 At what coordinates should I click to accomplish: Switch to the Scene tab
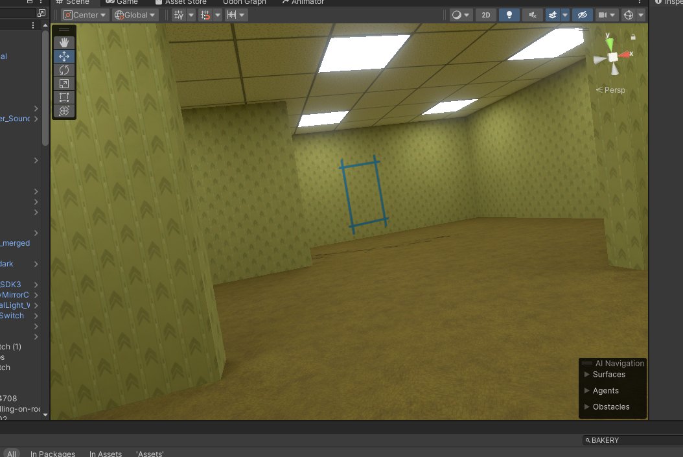[73, 2]
